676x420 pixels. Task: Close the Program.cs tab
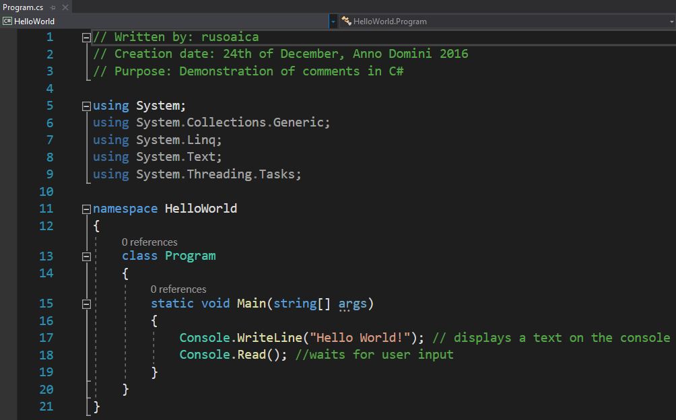[x=65, y=7]
